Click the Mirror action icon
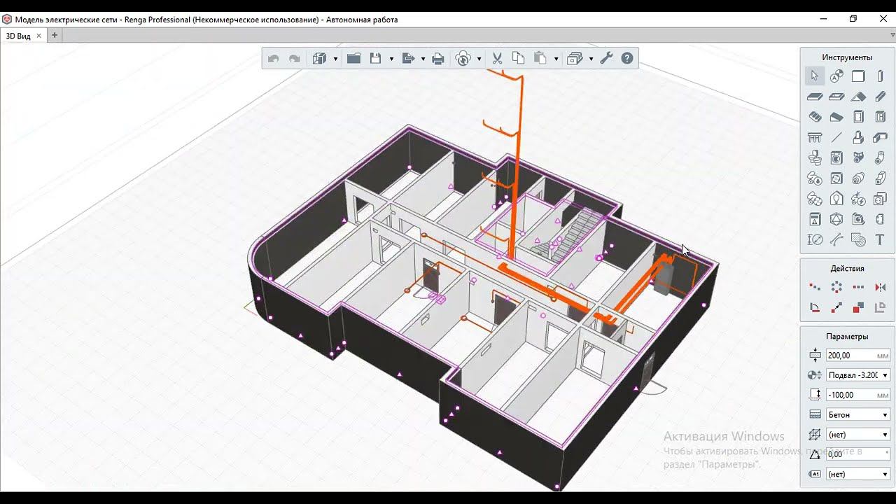The width and height of the screenshot is (896, 504). coord(880,287)
